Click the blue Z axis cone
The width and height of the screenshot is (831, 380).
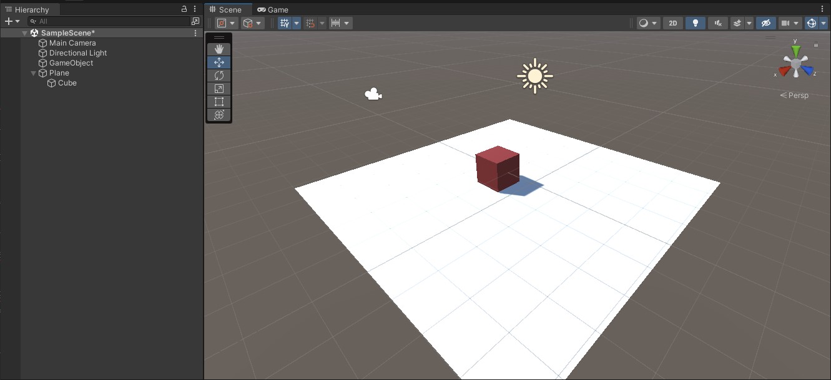808,71
